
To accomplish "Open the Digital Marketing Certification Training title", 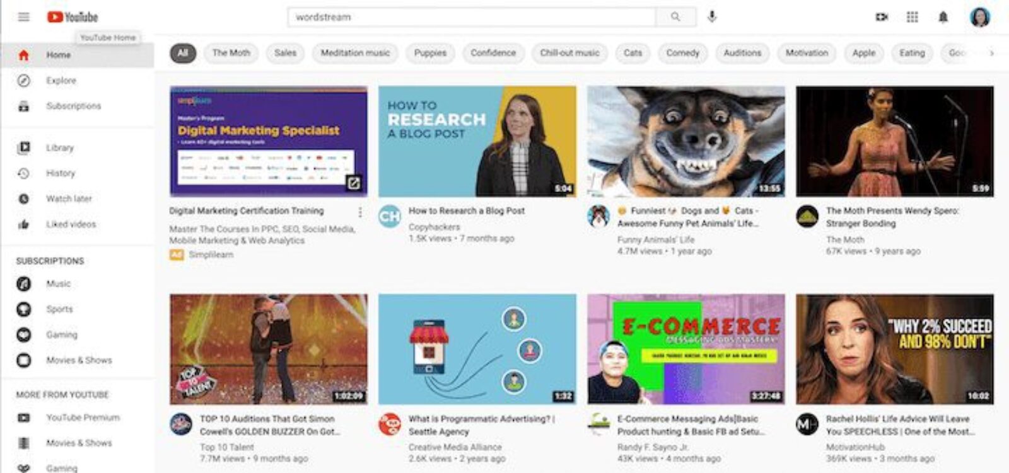I will [x=247, y=211].
